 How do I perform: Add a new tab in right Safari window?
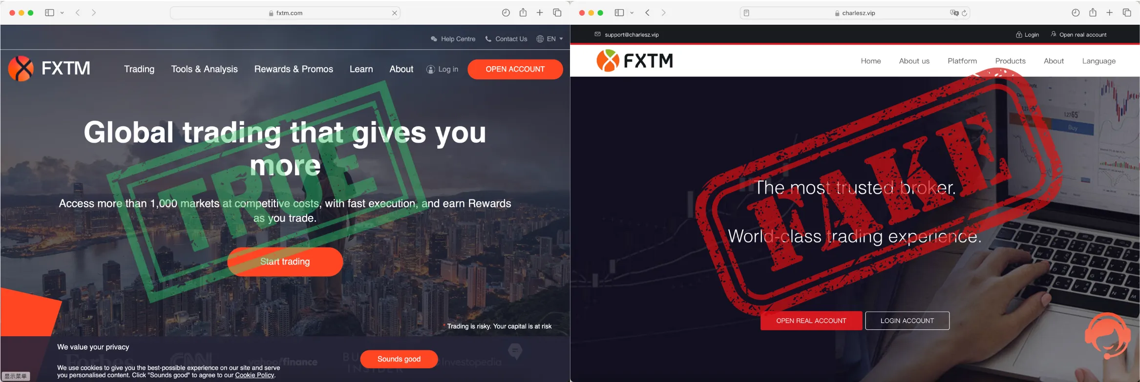click(1110, 13)
